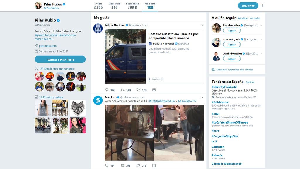Image resolution: width=300 pixels, height=169 pixels.
Task: Open the police van Moments image
Action: tap(125, 56)
